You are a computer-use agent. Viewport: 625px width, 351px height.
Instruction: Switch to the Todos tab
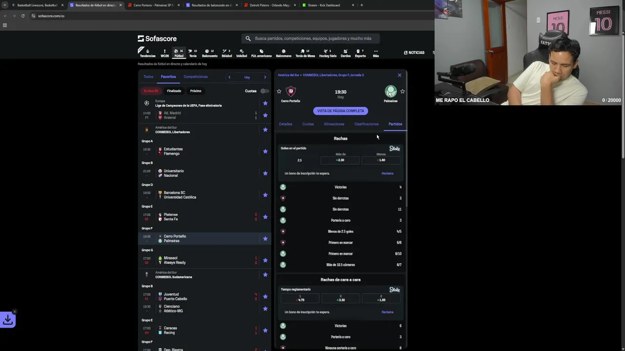[148, 77]
